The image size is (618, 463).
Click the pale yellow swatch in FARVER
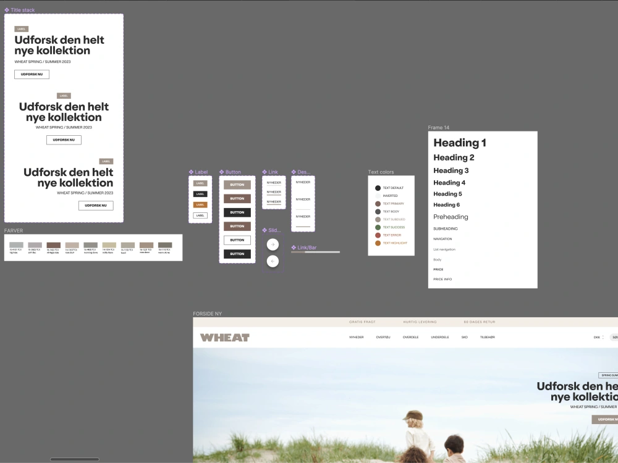[x=109, y=245]
